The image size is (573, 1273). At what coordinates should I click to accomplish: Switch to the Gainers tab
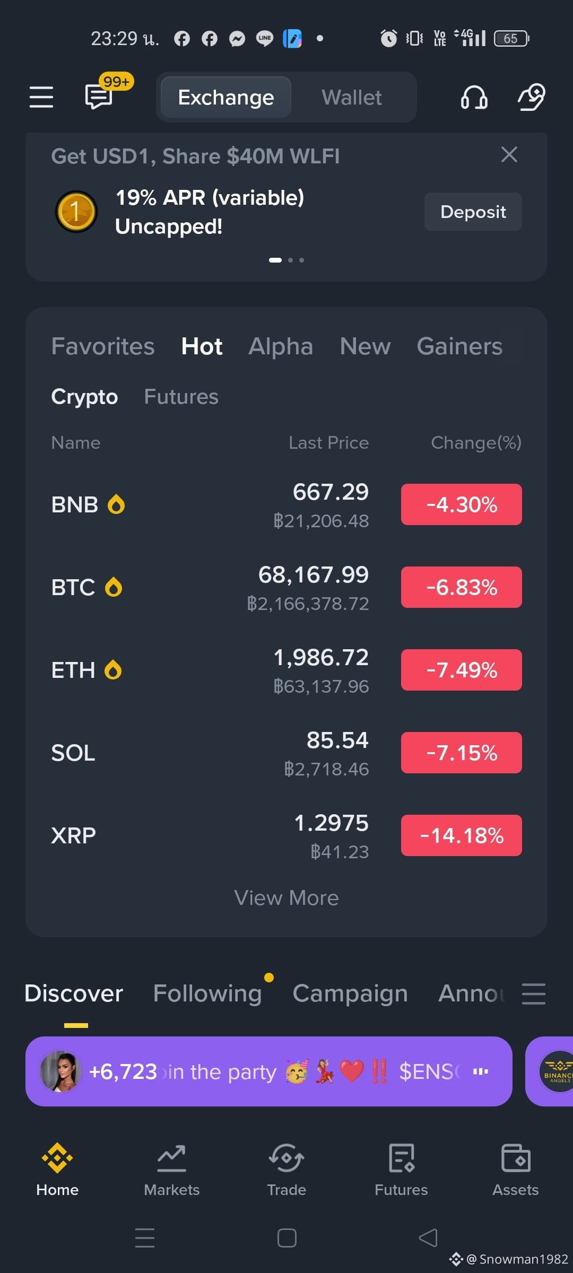pyautogui.click(x=459, y=346)
